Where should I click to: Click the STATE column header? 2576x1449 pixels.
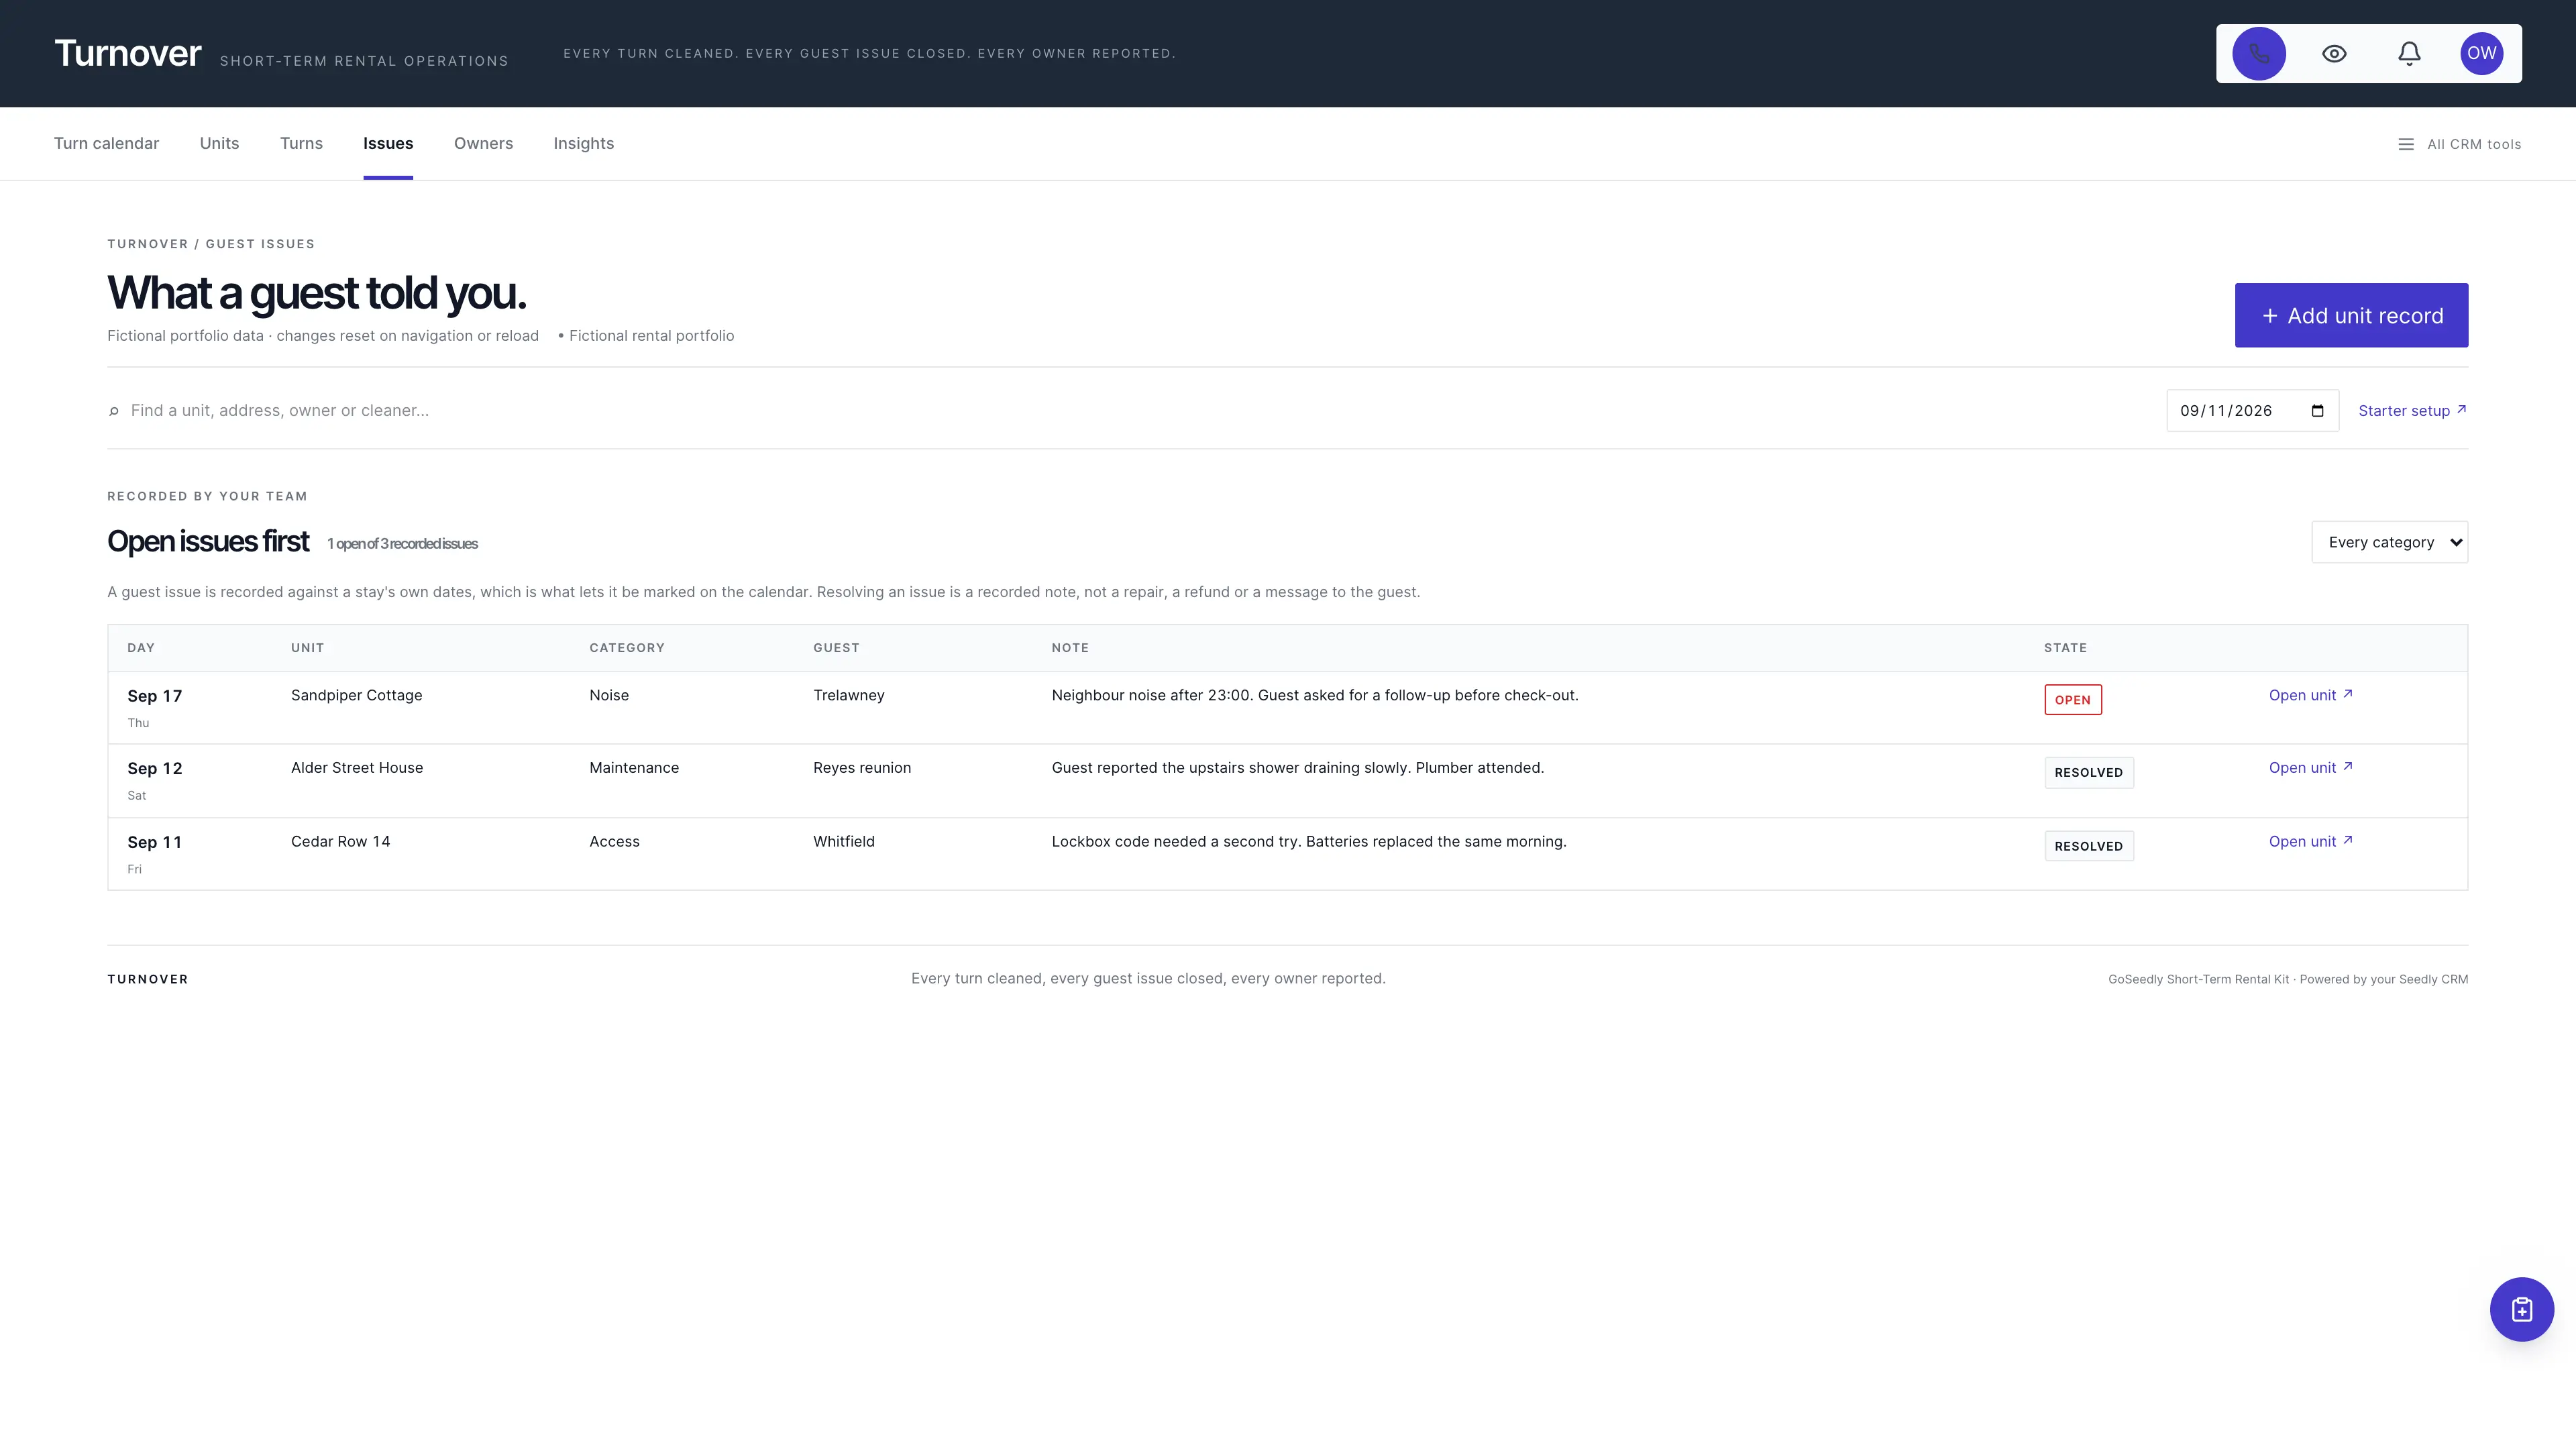pos(2065,648)
